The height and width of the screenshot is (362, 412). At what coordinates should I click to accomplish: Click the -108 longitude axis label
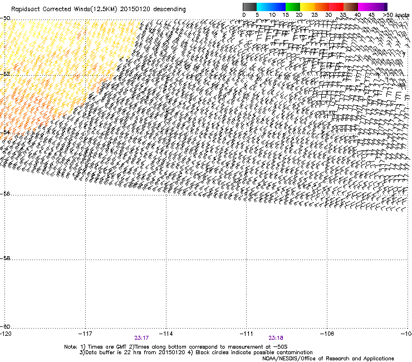coord(327,334)
